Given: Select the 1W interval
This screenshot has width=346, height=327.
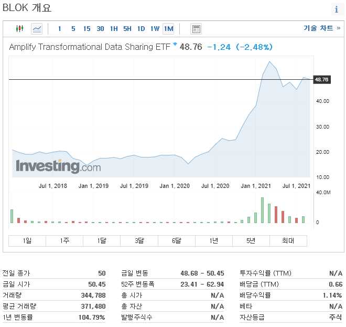Looking at the screenshot, I should coord(155,29).
